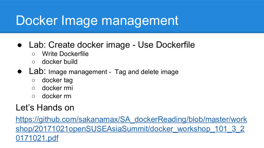264x148 pixels.
Task: Click the hollow bullet beside 'docker rm'
Action: (x=33, y=96)
